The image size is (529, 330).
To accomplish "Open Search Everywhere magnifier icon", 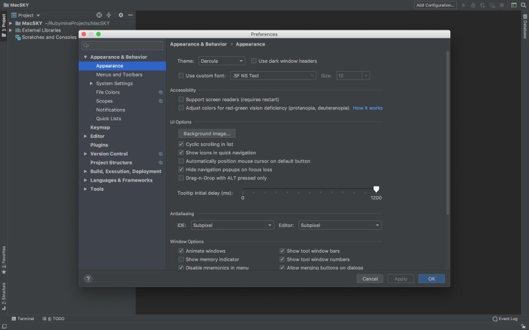I will [523, 5].
